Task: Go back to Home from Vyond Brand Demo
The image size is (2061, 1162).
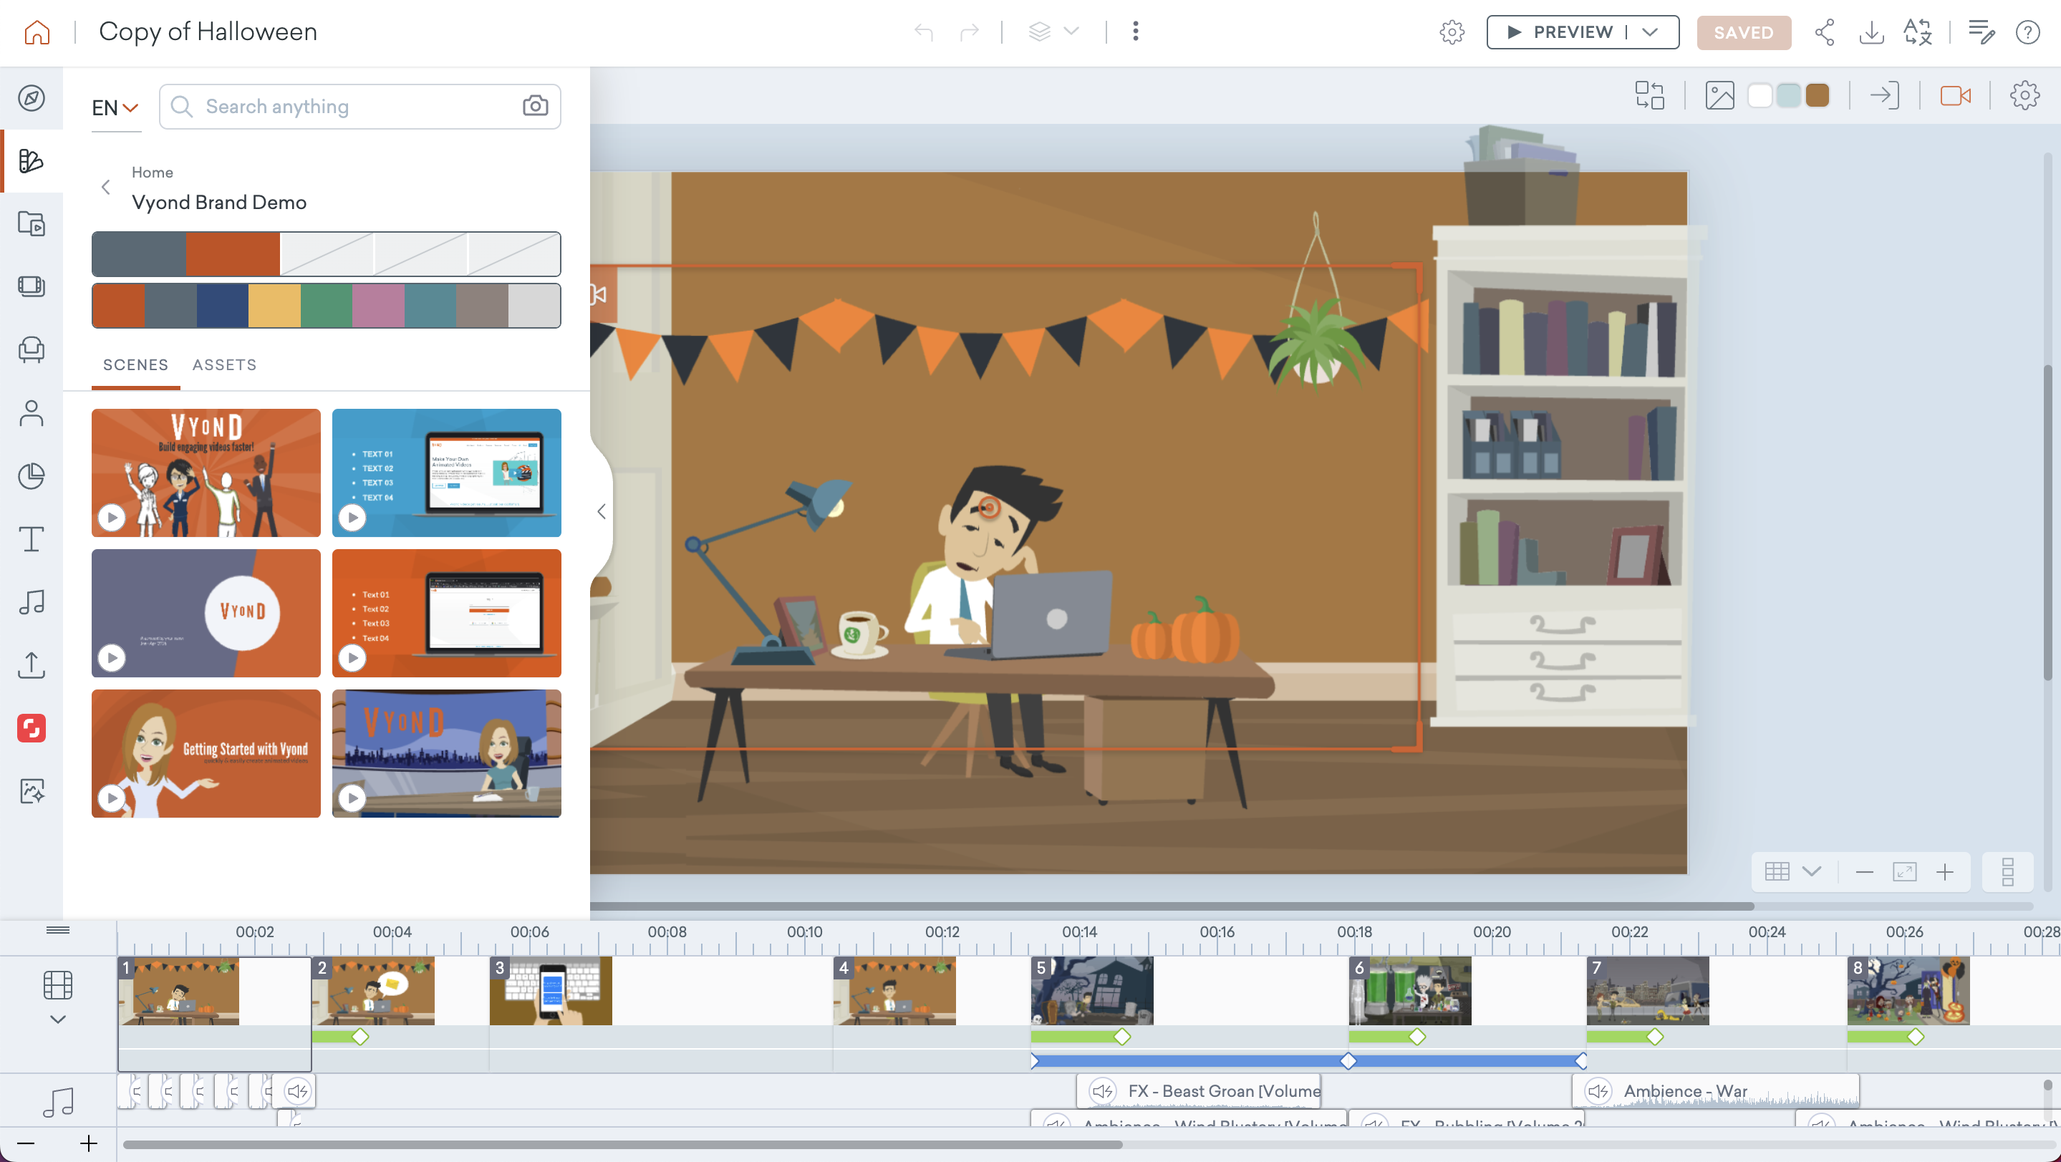Action: 105,187
